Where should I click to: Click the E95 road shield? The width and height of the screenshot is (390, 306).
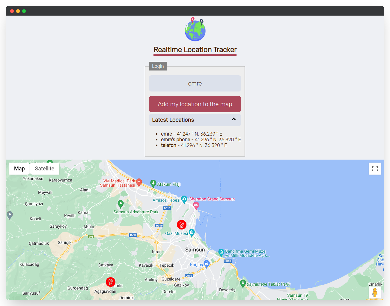pos(91,236)
